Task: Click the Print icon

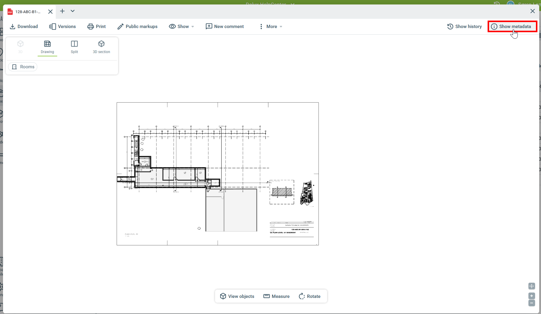Action: [90, 27]
